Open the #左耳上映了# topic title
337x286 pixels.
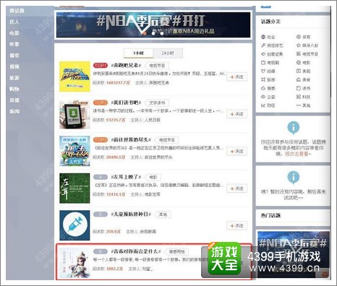[126, 177]
